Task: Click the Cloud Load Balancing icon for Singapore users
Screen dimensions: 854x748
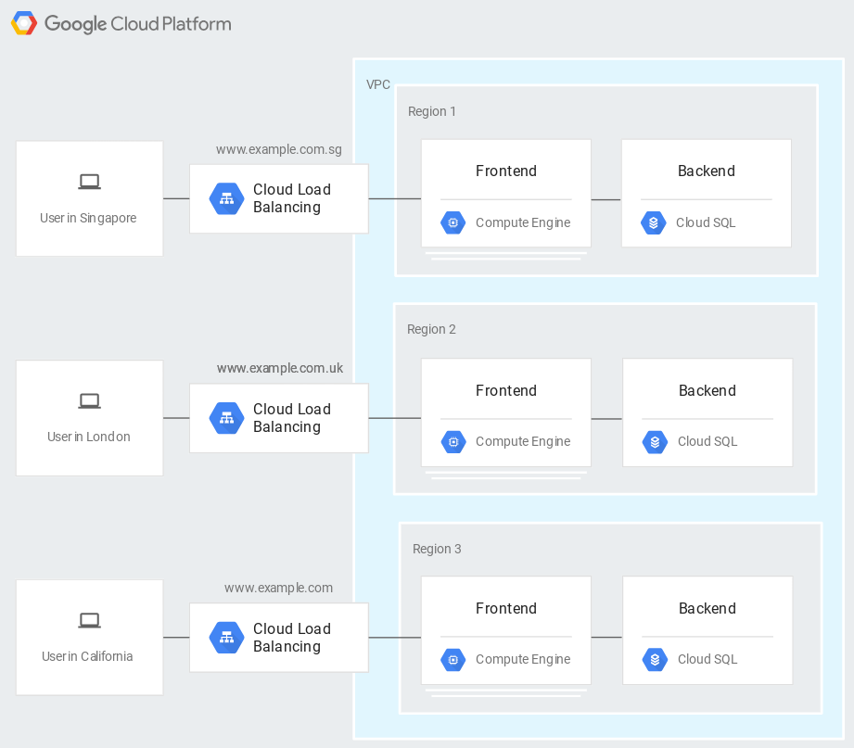Action: [226, 198]
